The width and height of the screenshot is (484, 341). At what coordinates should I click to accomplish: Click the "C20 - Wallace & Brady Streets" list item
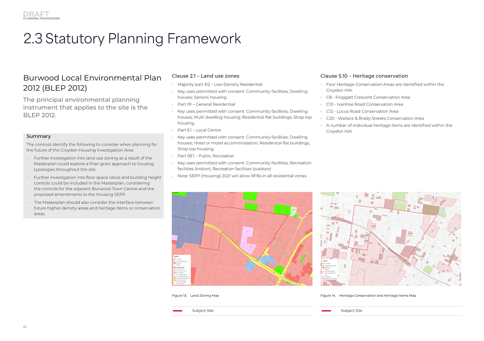[x=375, y=118]
